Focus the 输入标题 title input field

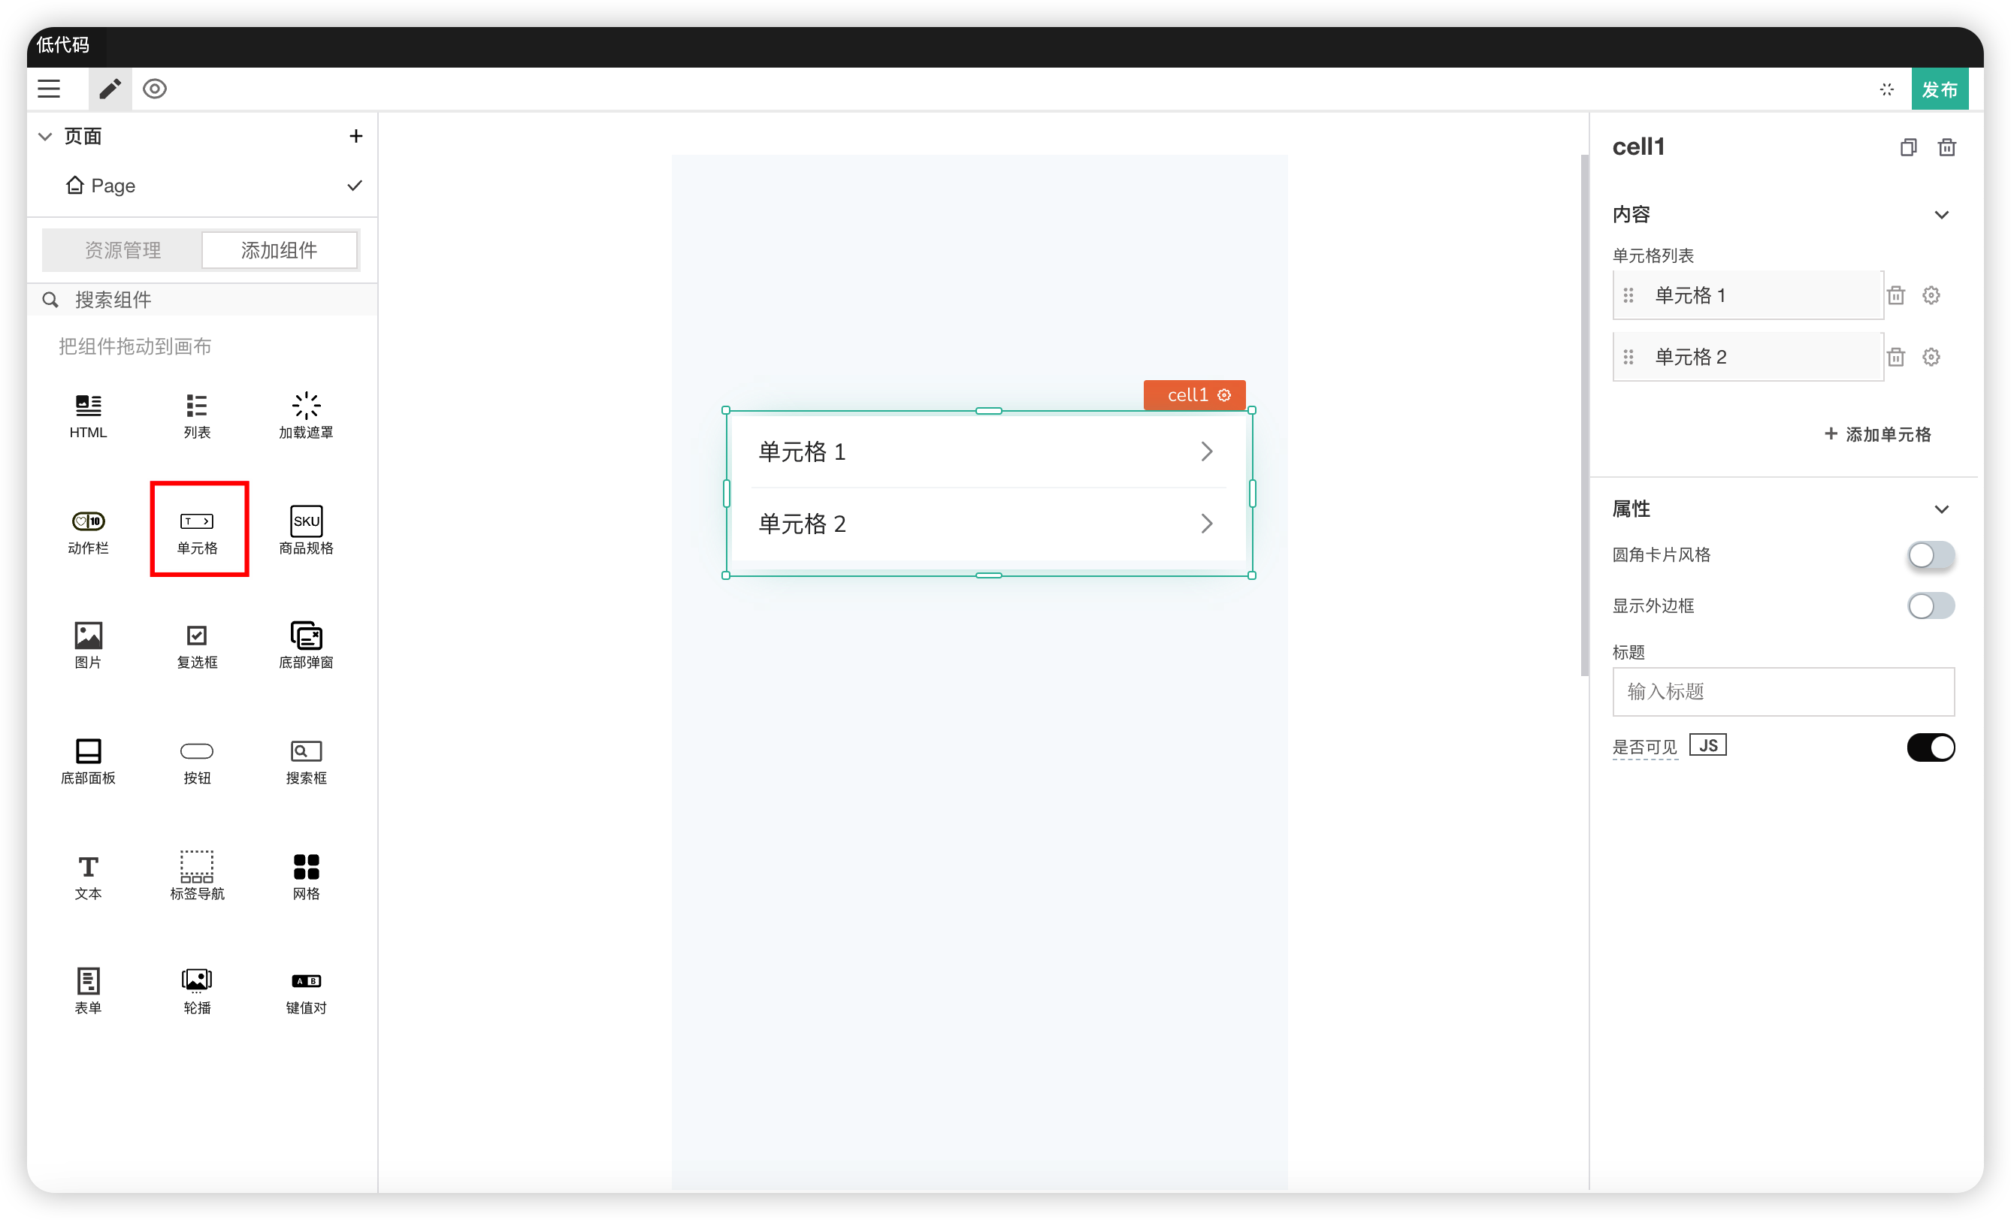(x=1783, y=692)
